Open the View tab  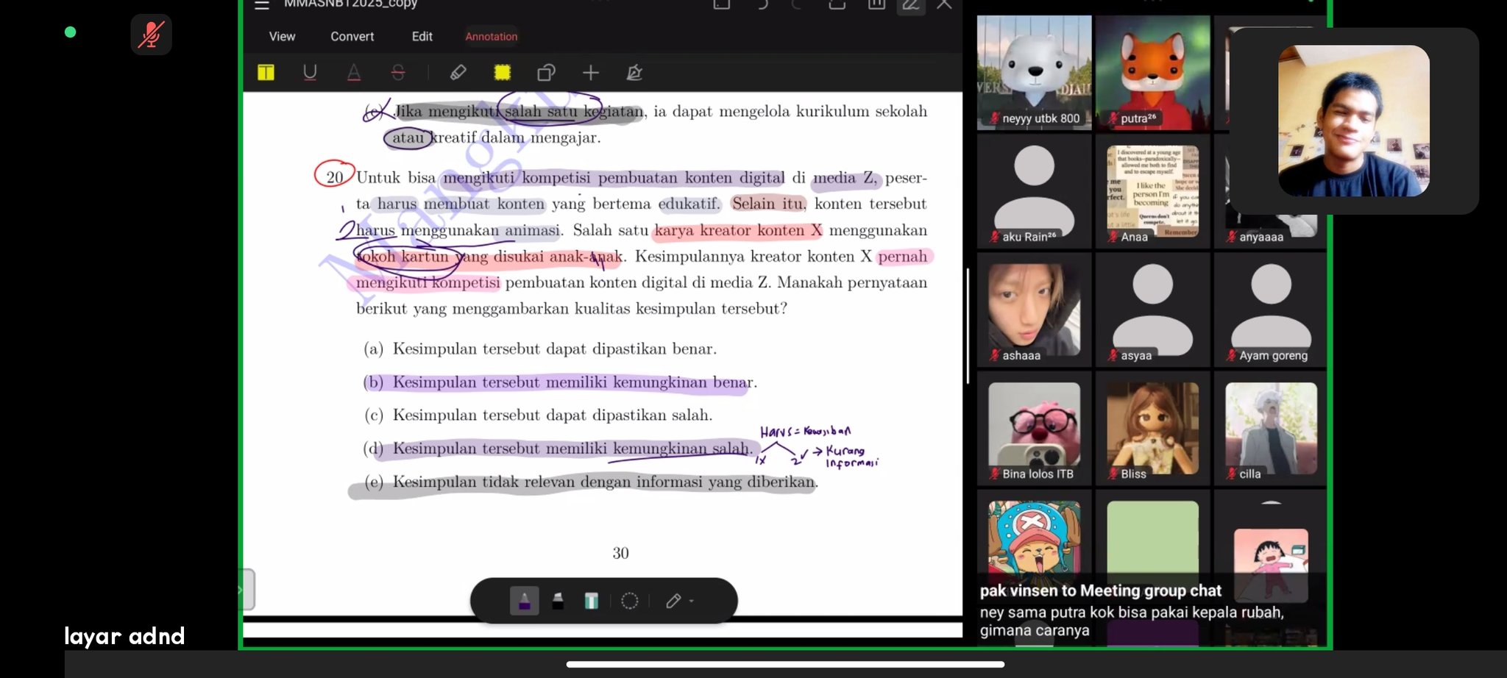tap(282, 36)
